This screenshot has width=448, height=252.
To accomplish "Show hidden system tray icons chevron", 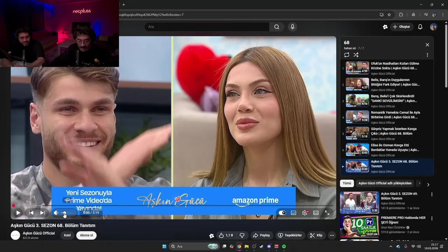I will coord(391,246).
